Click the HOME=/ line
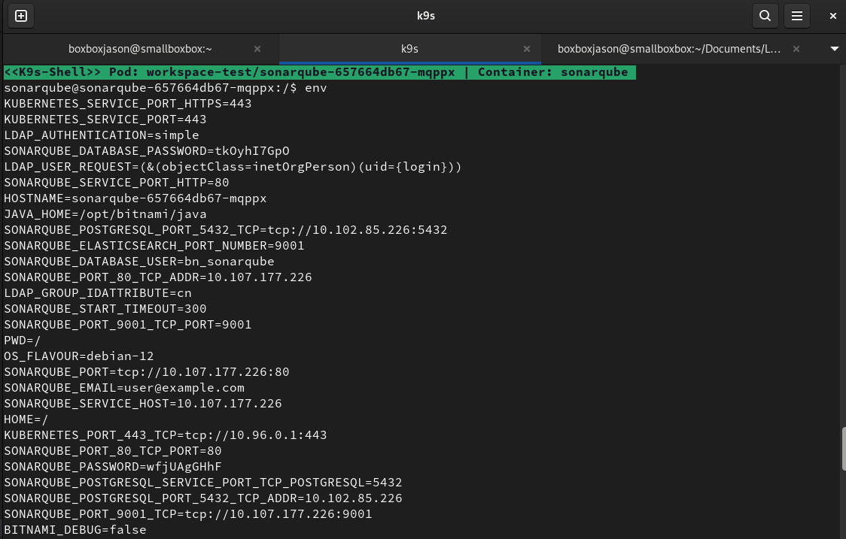The image size is (846, 539). pyautogui.click(x=26, y=419)
